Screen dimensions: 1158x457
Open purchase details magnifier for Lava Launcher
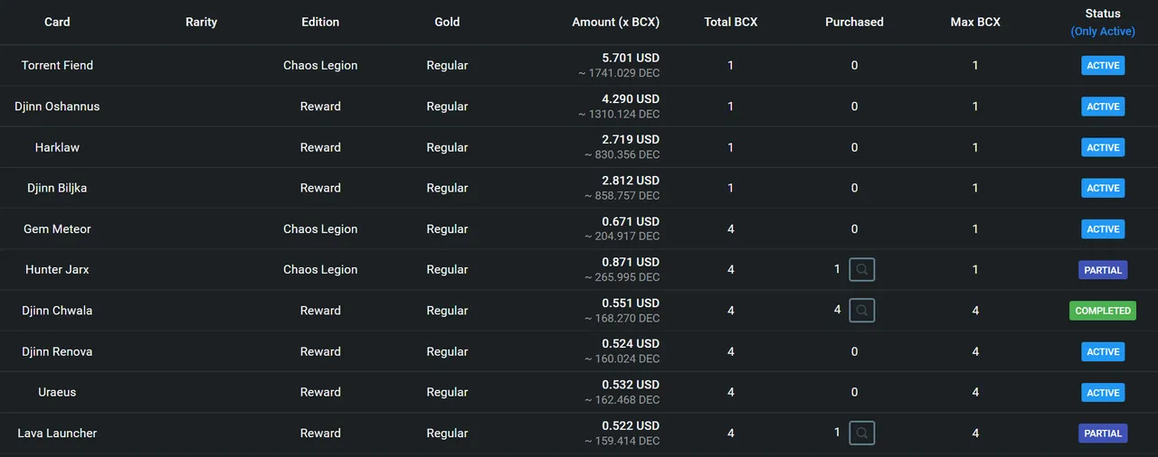point(862,433)
